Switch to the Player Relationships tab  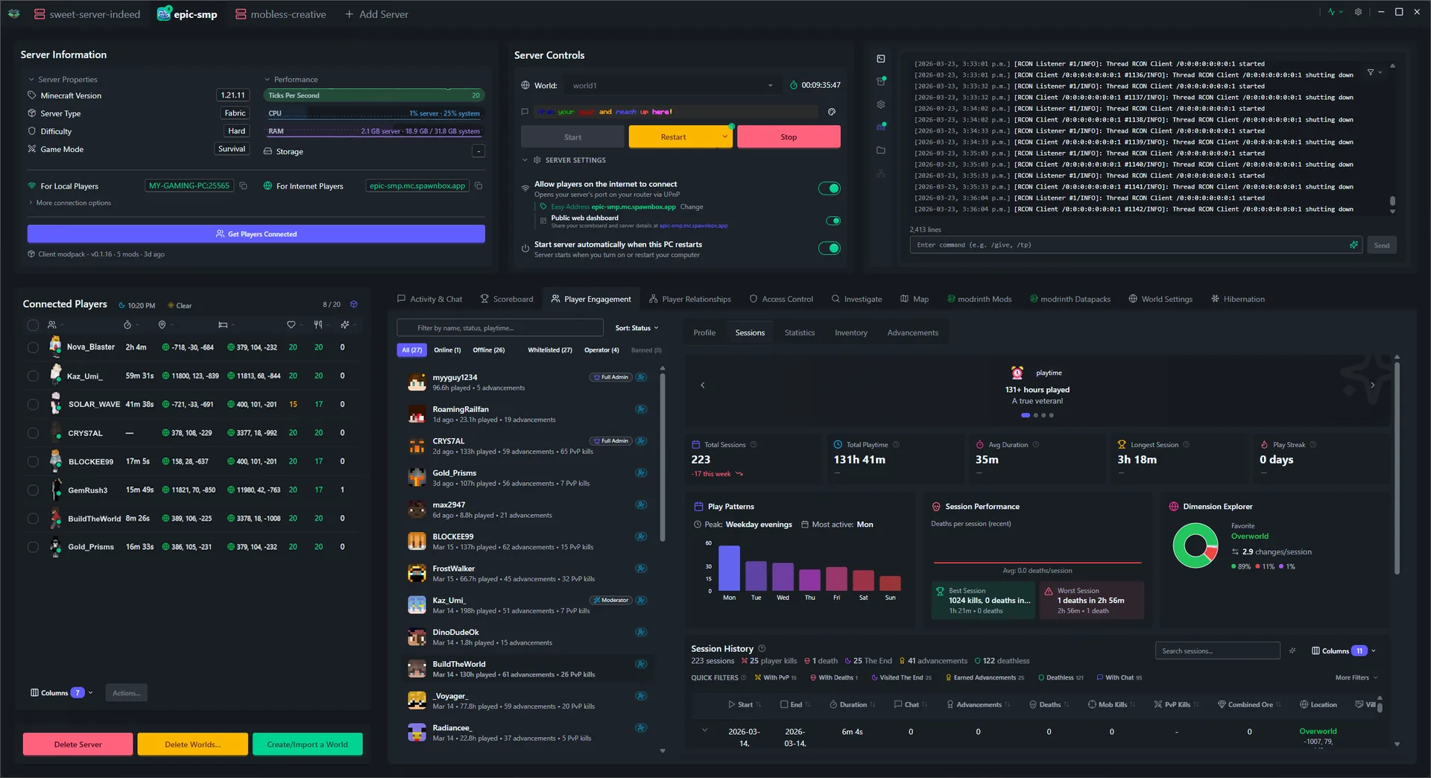(x=689, y=299)
